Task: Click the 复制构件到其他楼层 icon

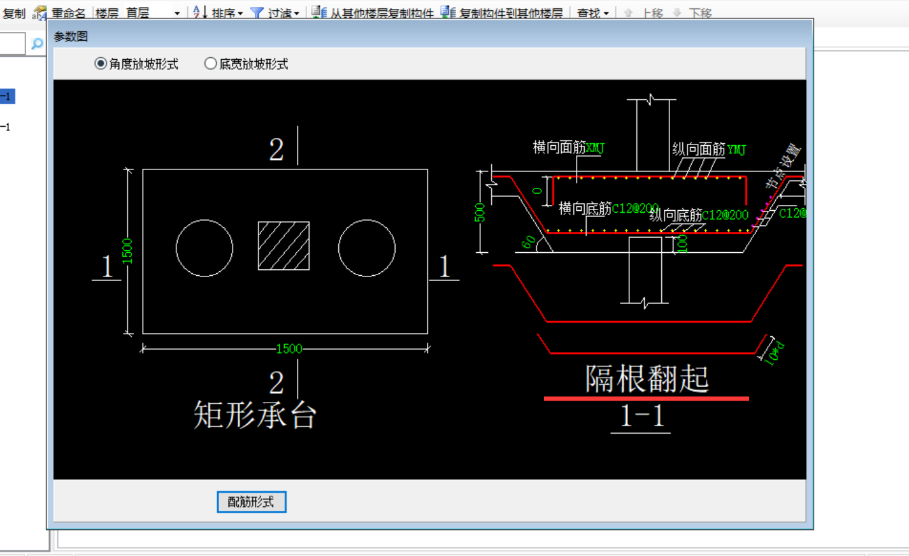Action: click(x=448, y=12)
